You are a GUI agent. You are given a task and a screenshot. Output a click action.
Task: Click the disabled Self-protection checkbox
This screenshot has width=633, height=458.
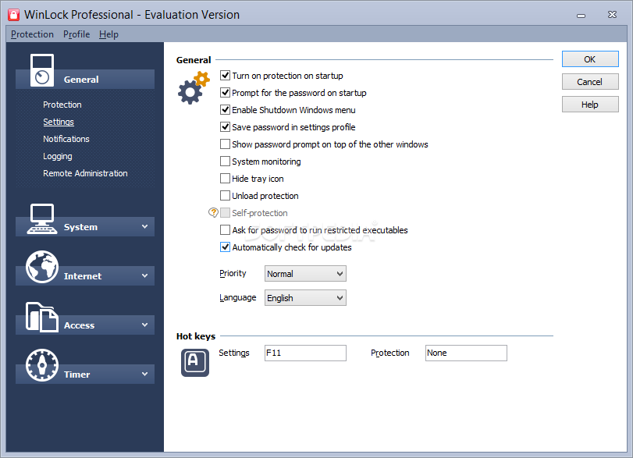[x=225, y=213]
